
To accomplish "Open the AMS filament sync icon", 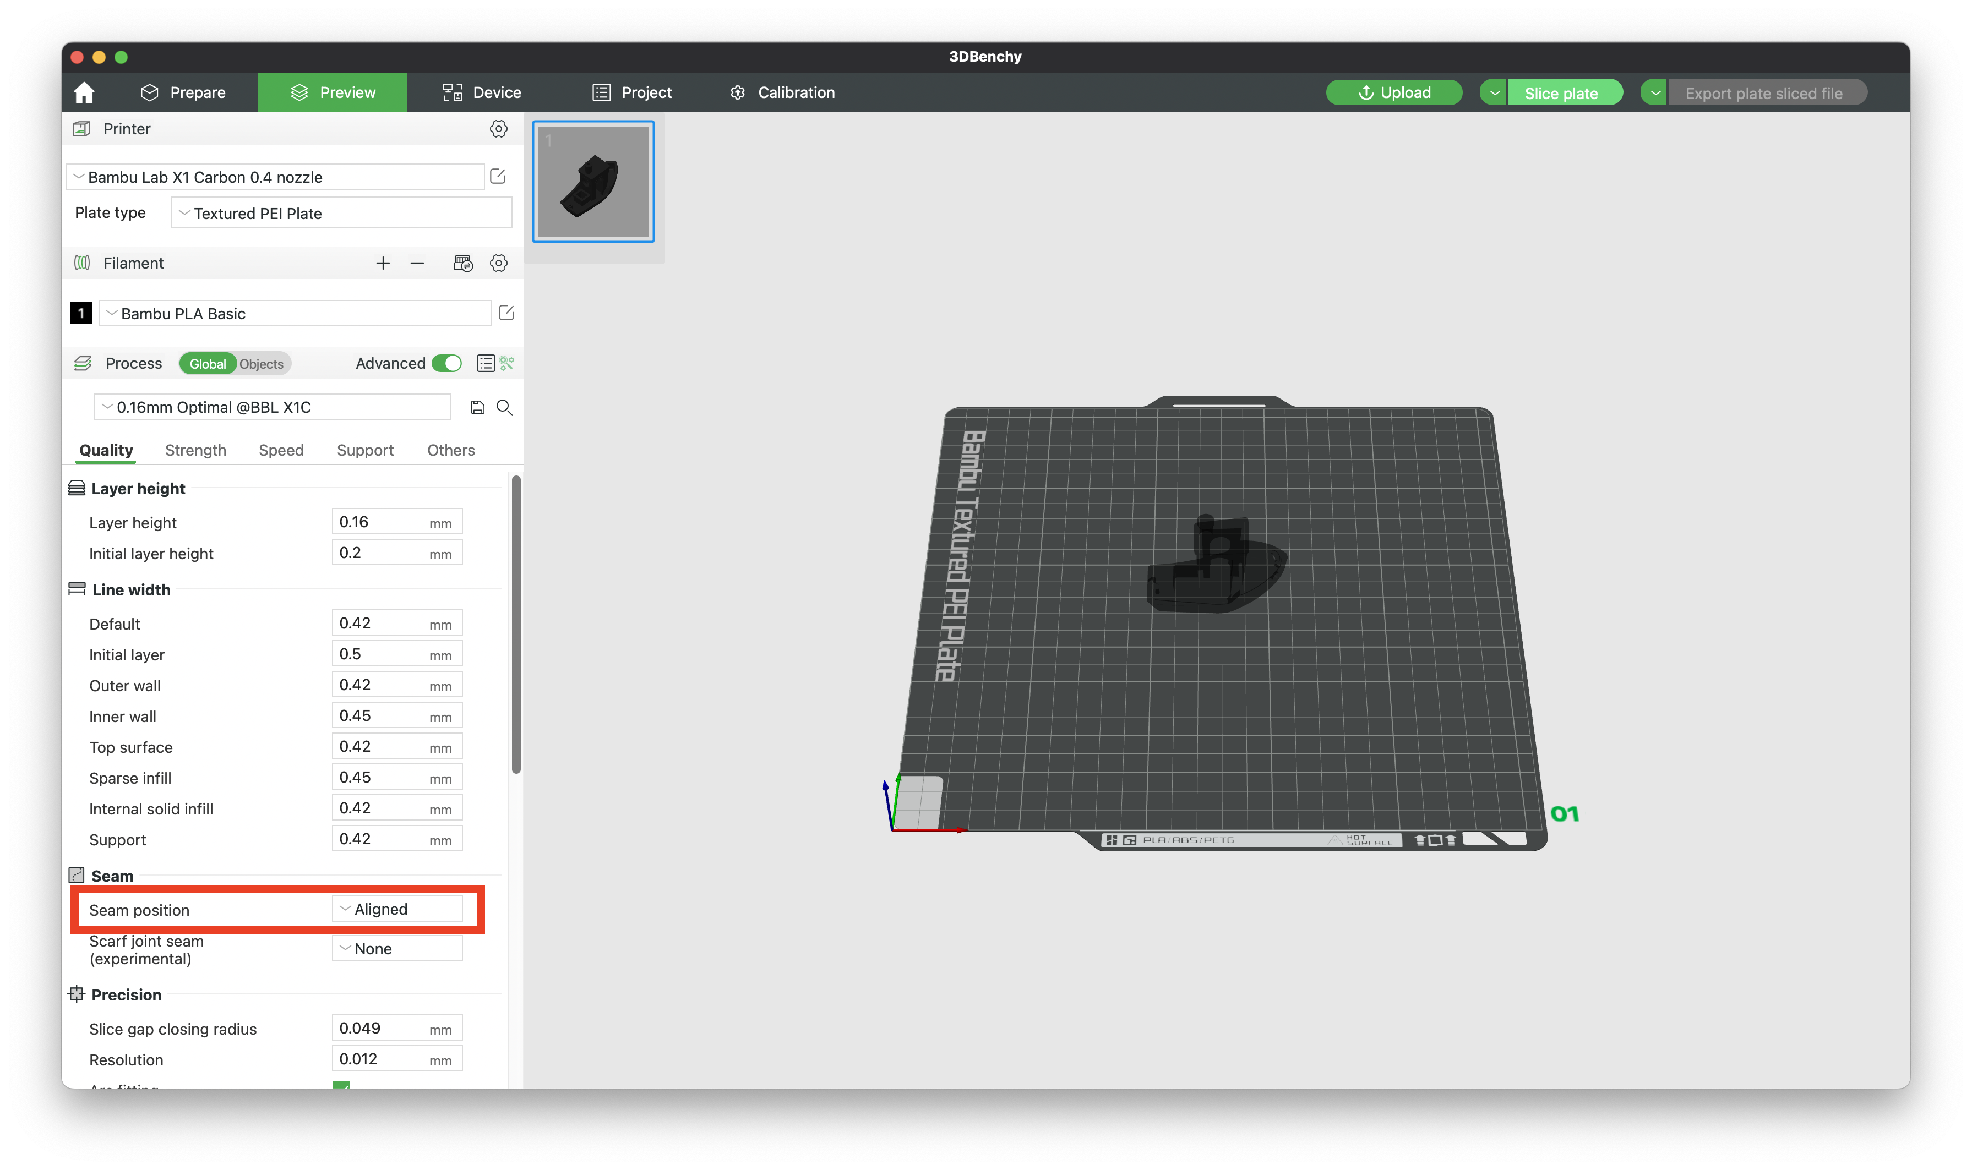I will 463,263.
